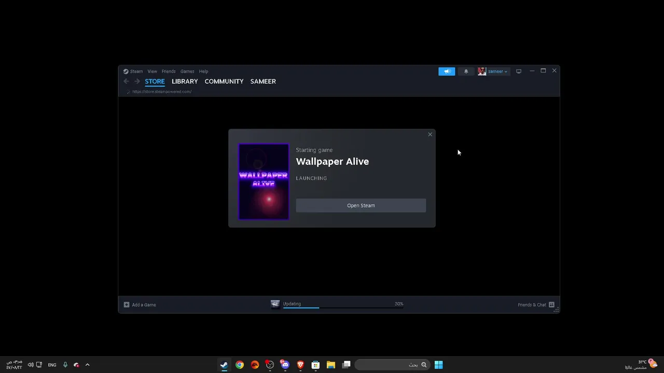This screenshot has height=373, width=664.
Task: Open File Explorer from the taskbar
Action: pos(331,365)
